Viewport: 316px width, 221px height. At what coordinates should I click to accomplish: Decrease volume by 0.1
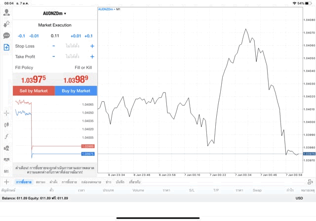click(21, 36)
